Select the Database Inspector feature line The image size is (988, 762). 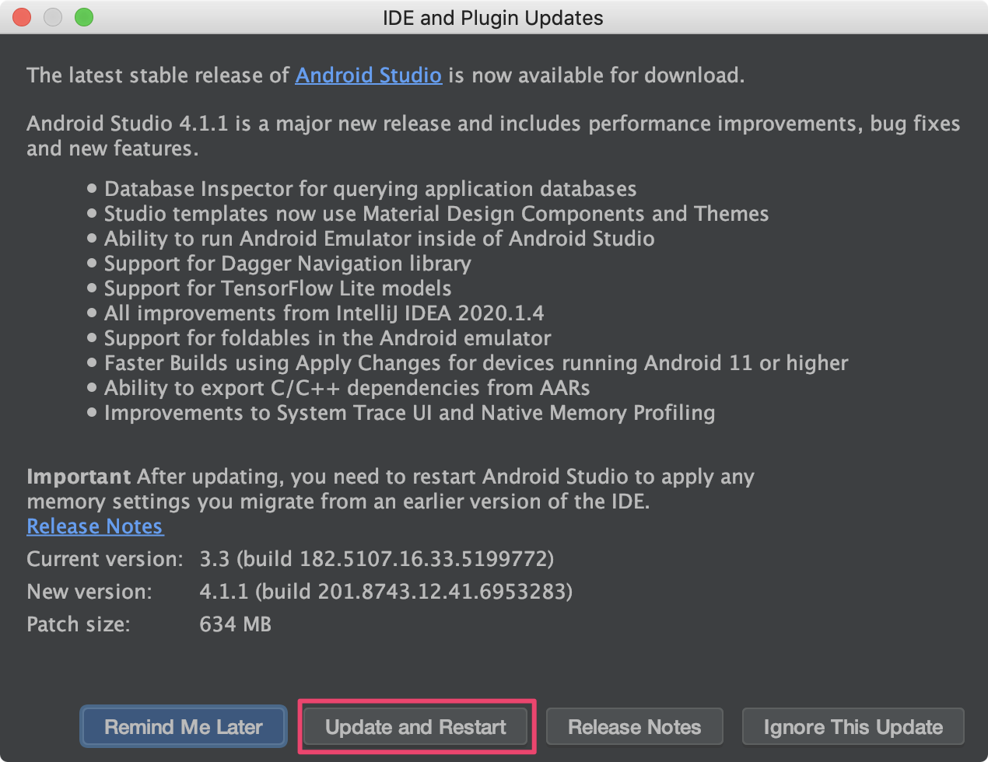point(370,189)
